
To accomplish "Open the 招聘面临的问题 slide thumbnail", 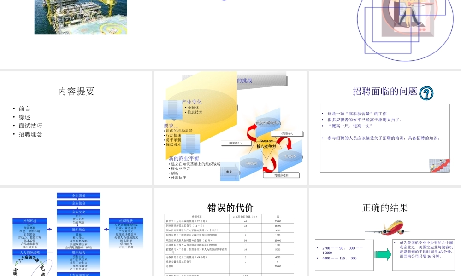I will 385,128.
